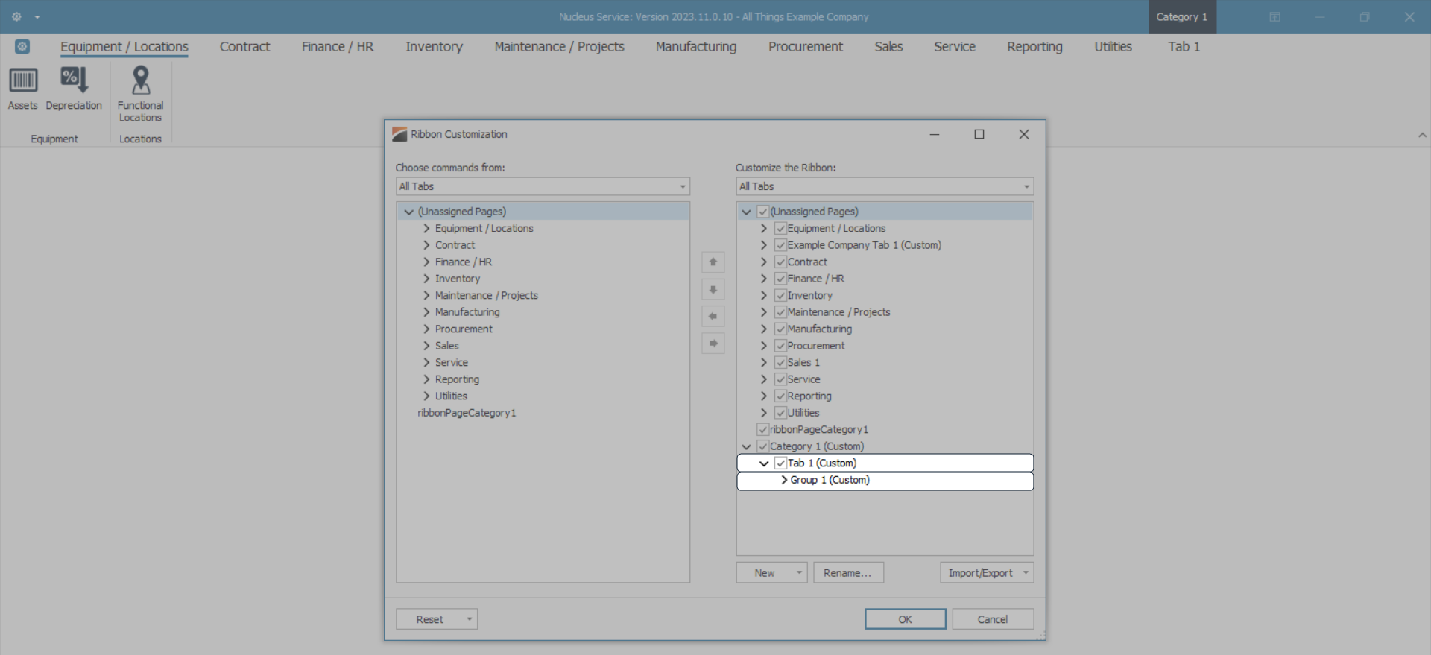The height and width of the screenshot is (655, 1431).
Task: Uncheck the Contract checkbox in right tree
Action: coord(780,262)
